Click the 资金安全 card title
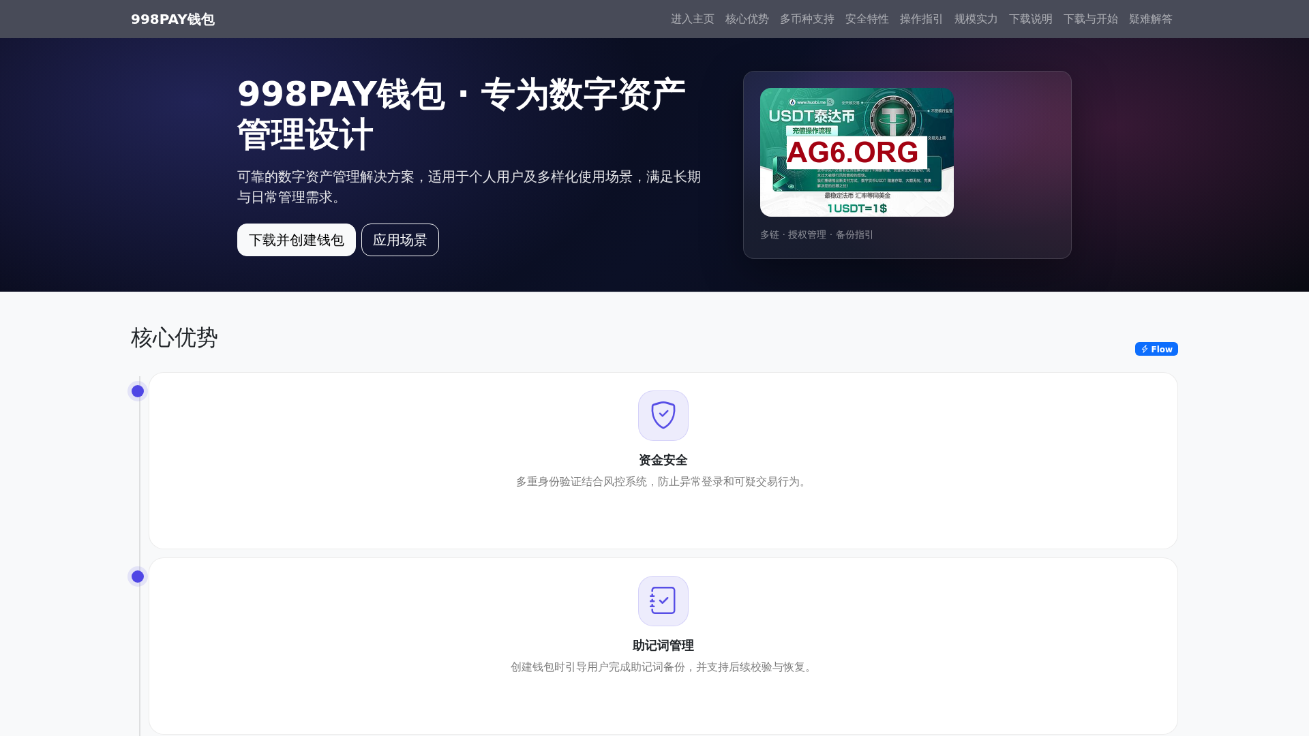The image size is (1309, 736). (663, 460)
